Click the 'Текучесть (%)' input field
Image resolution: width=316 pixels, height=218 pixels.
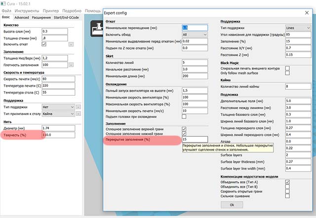pos(58,134)
